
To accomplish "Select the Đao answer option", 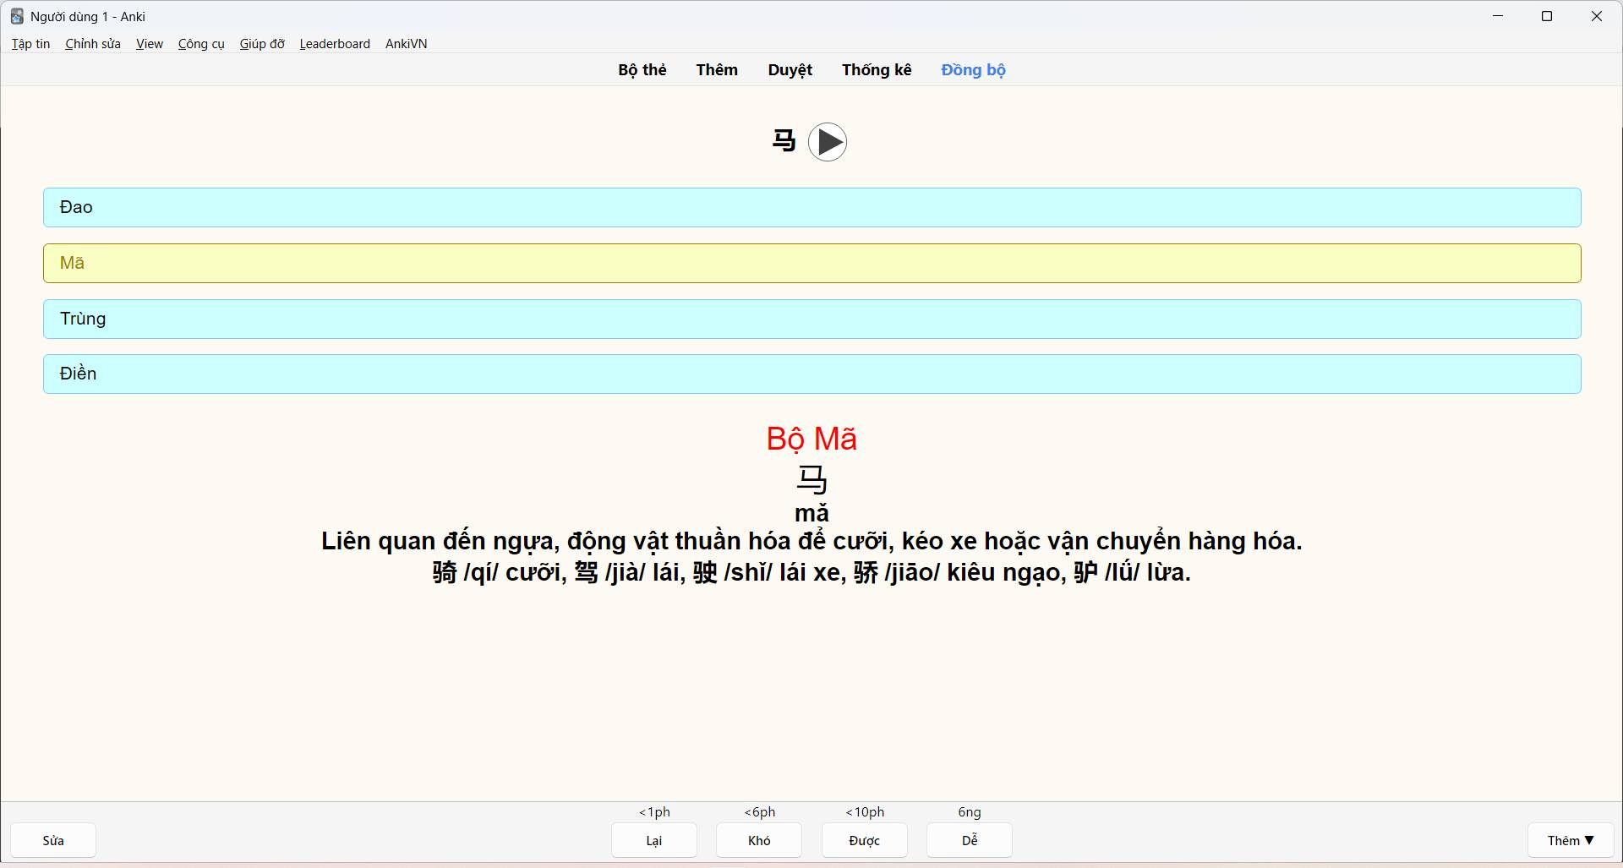I will click(812, 208).
